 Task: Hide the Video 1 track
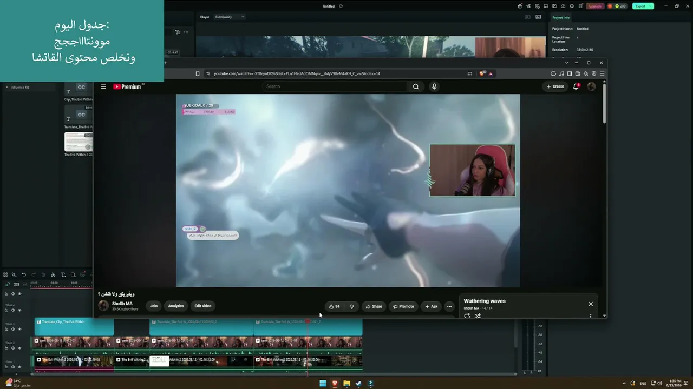pyautogui.click(x=19, y=367)
